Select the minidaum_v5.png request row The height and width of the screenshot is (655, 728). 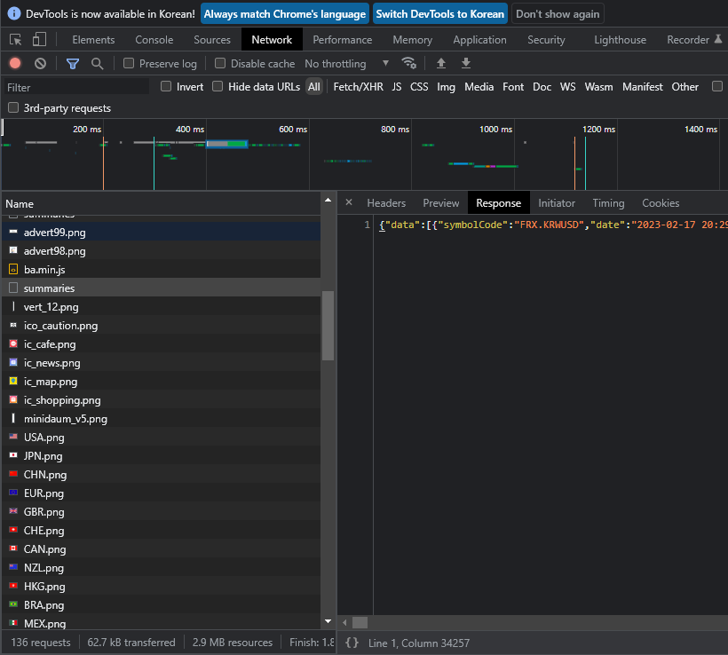click(161, 418)
